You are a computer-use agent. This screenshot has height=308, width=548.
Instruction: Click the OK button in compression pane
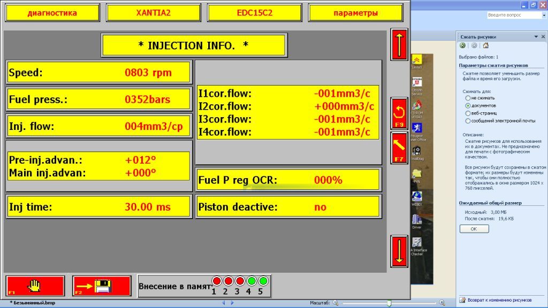click(x=474, y=229)
